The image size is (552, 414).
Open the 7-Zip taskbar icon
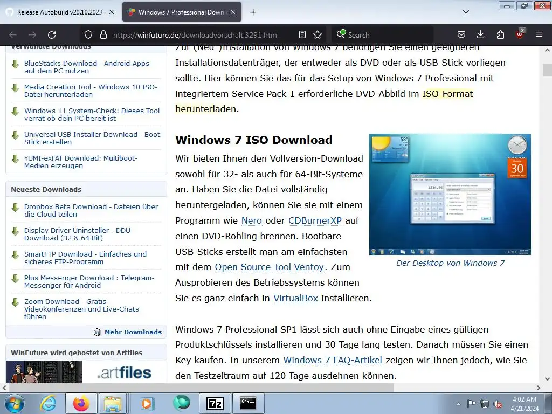click(x=215, y=403)
